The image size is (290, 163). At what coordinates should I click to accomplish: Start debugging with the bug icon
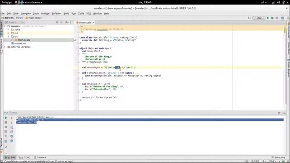[272, 18]
